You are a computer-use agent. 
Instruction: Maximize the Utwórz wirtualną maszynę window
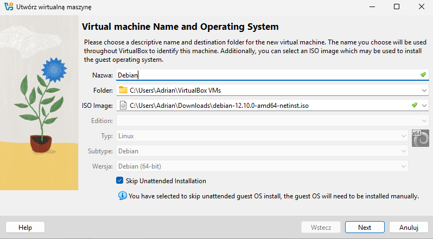click(397, 7)
